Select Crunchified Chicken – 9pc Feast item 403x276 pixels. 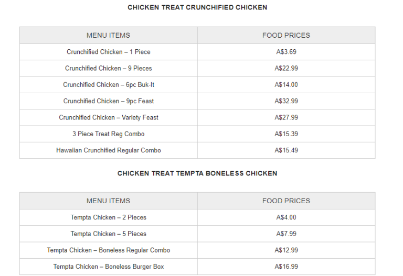(108, 101)
